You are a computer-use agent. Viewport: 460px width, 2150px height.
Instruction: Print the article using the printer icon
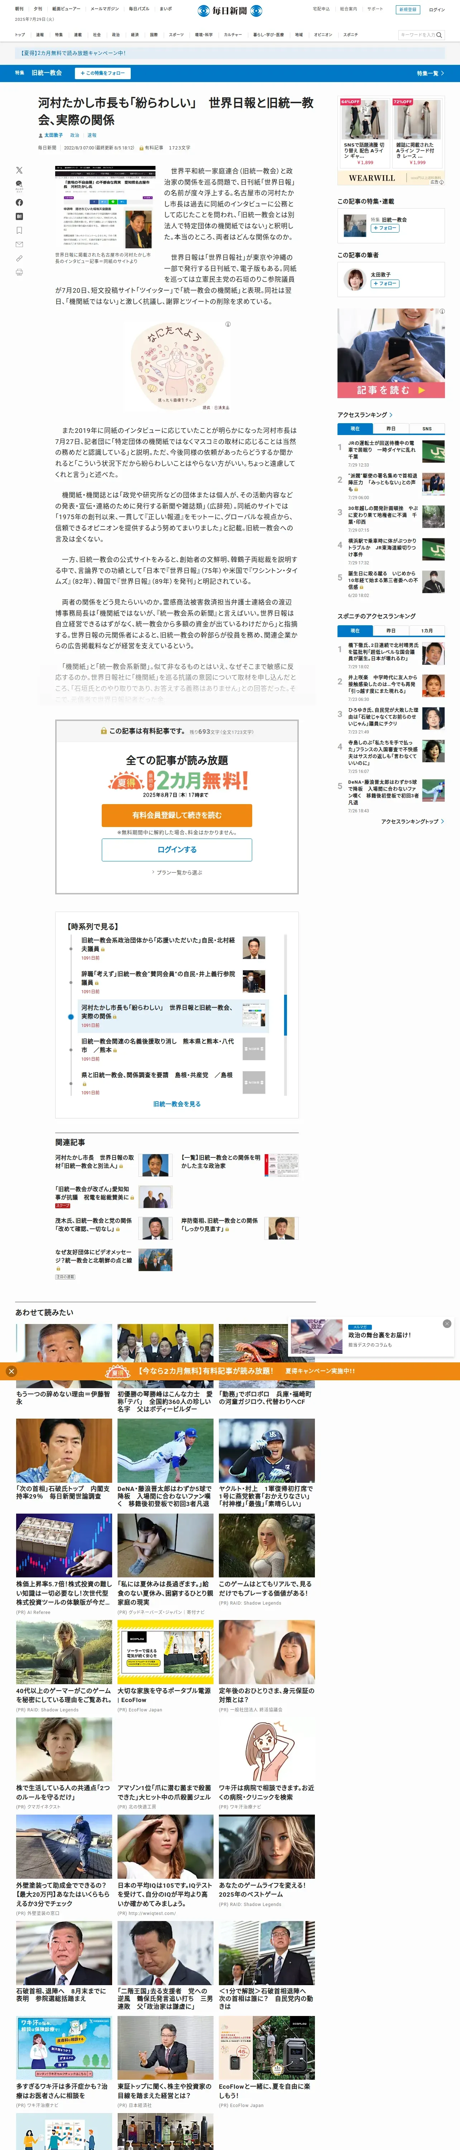[19, 272]
